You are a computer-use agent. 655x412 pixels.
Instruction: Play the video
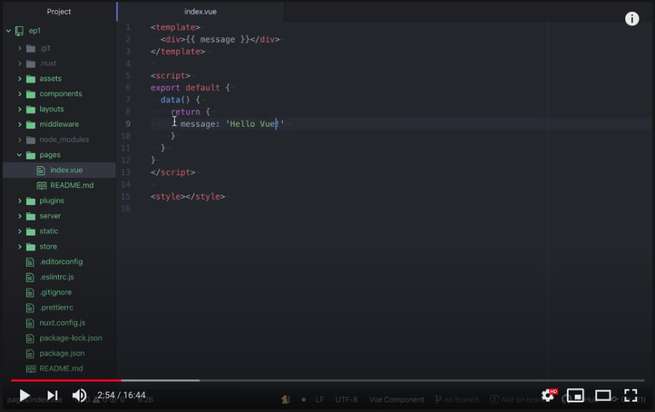[x=25, y=396]
